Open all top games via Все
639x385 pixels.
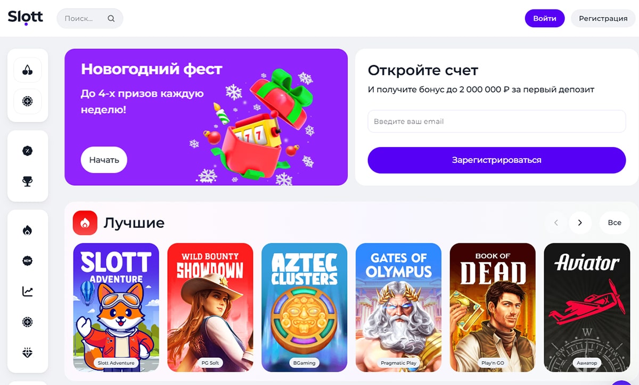(615, 223)
